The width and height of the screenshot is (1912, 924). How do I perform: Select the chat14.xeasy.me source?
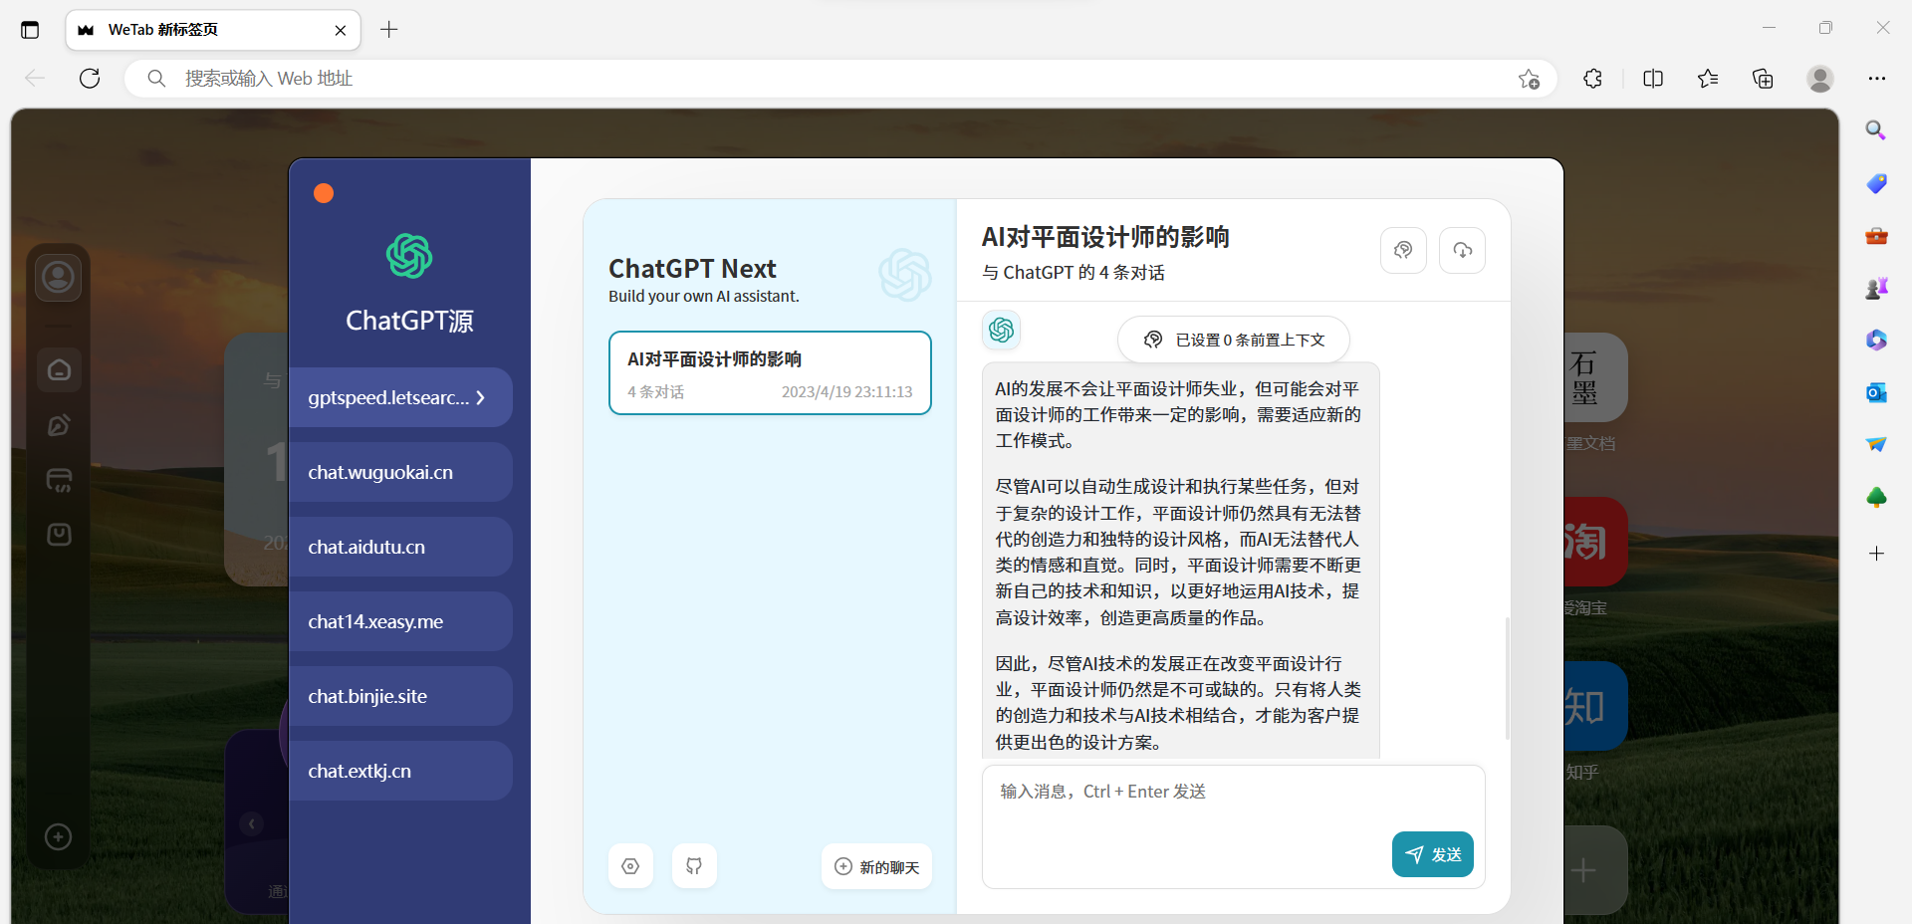tap(400, 621)
